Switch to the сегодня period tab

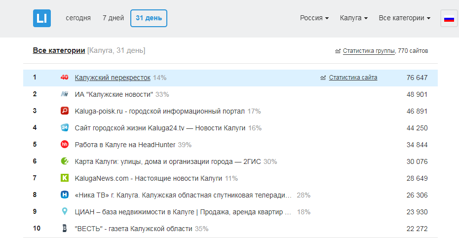click(78, 18)
